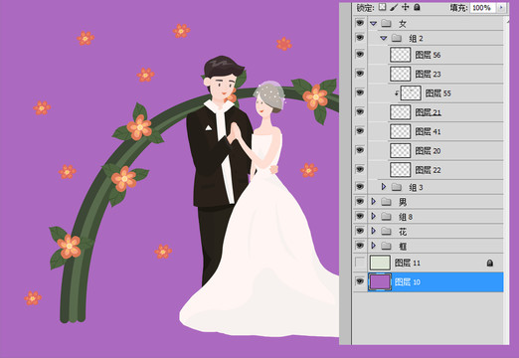Select 图层 21 thumbnail
This screenshot has width=519, height=358.
click(401, 112)
